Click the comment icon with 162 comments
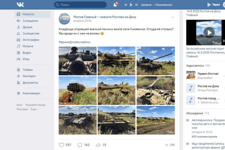The width and height of the screenshot is (225, 150). click(80, 145)
